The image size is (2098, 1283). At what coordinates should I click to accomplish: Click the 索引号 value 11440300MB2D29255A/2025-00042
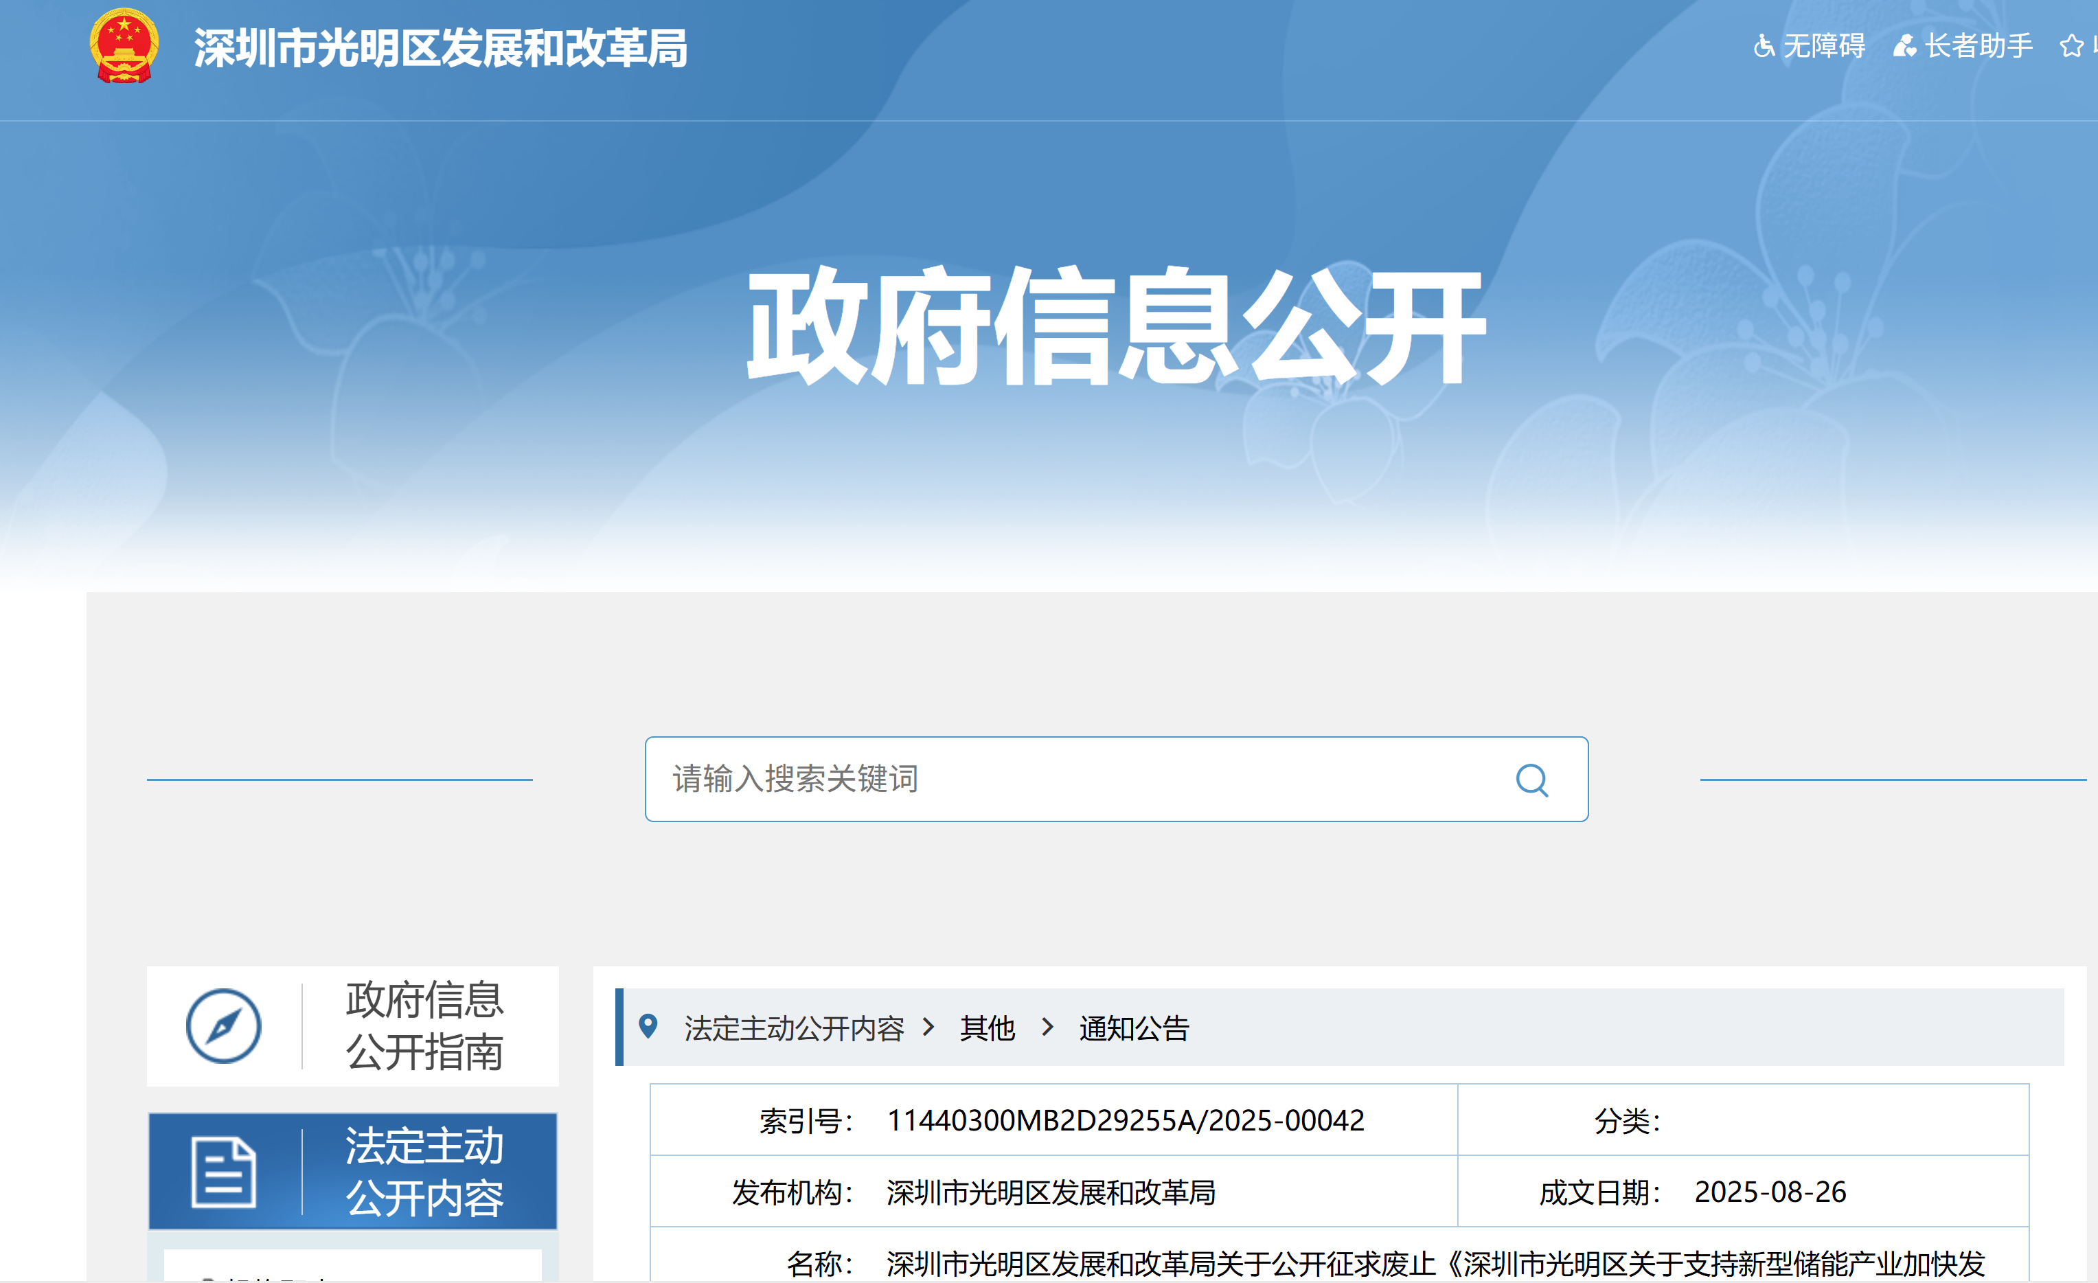[x=1126, y=1120]
